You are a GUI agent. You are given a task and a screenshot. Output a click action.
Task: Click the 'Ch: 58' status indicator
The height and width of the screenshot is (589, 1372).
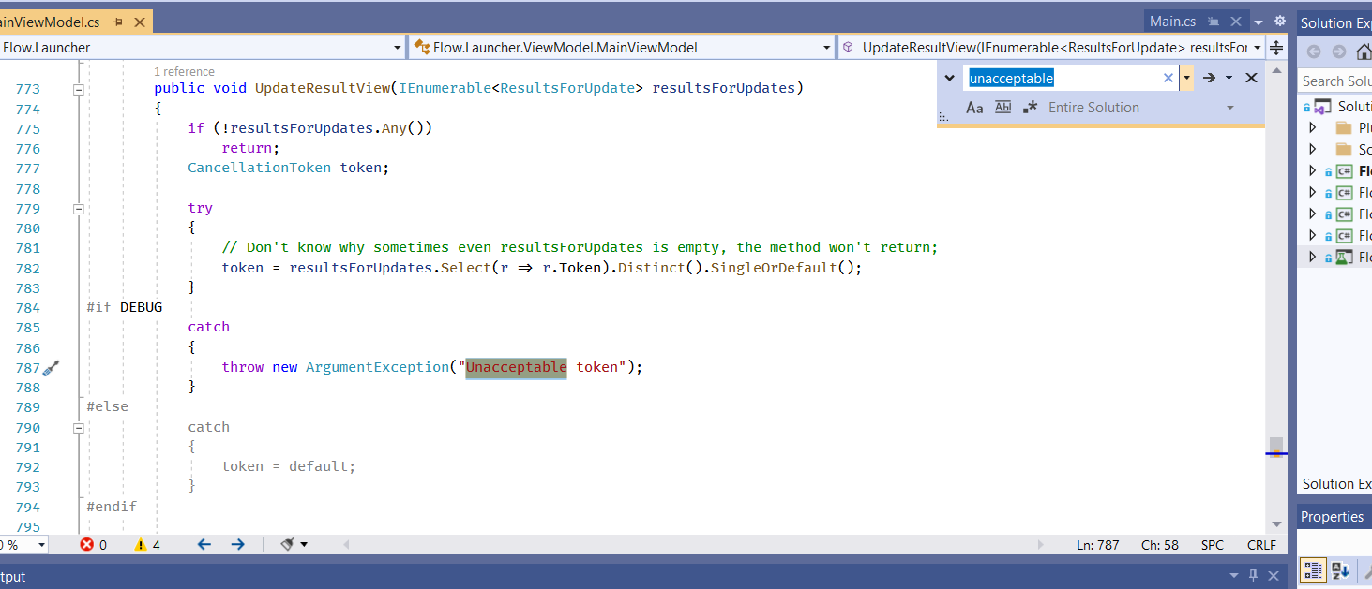1160,545
